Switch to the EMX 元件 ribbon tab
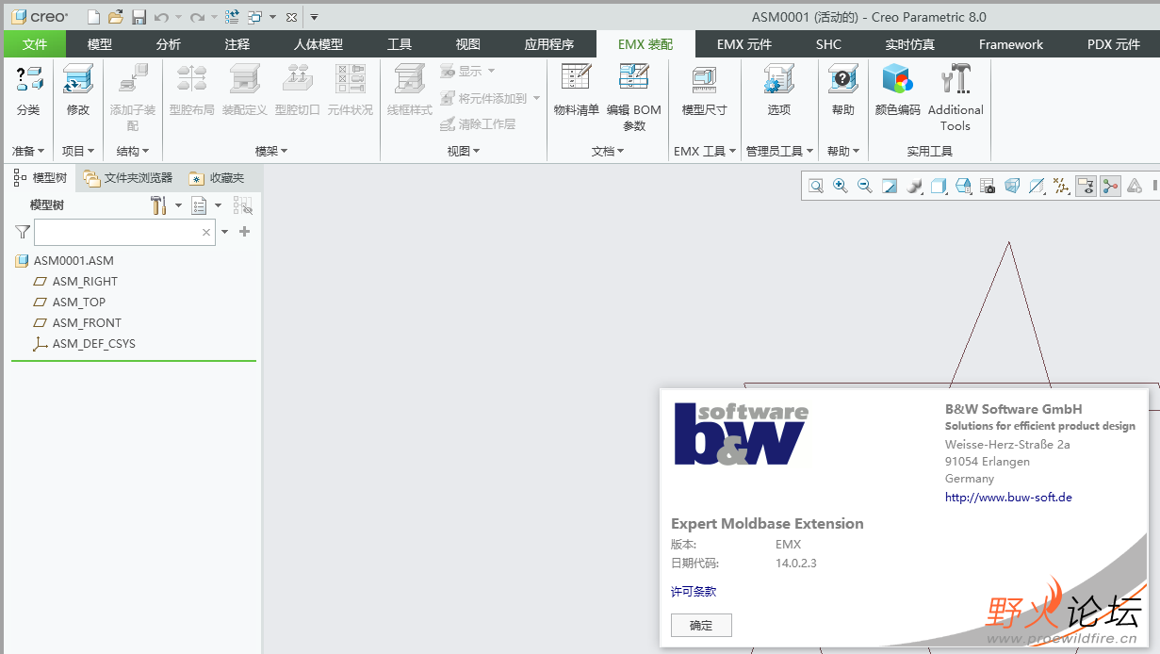The width and height of the screenshot is (1160, 654). point(743,44)
